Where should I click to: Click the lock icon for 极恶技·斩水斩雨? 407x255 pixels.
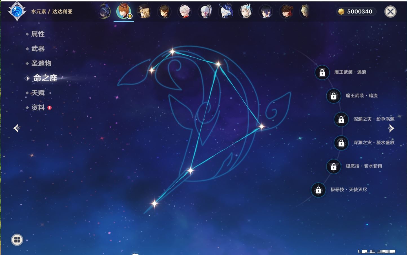pos(333,166)
